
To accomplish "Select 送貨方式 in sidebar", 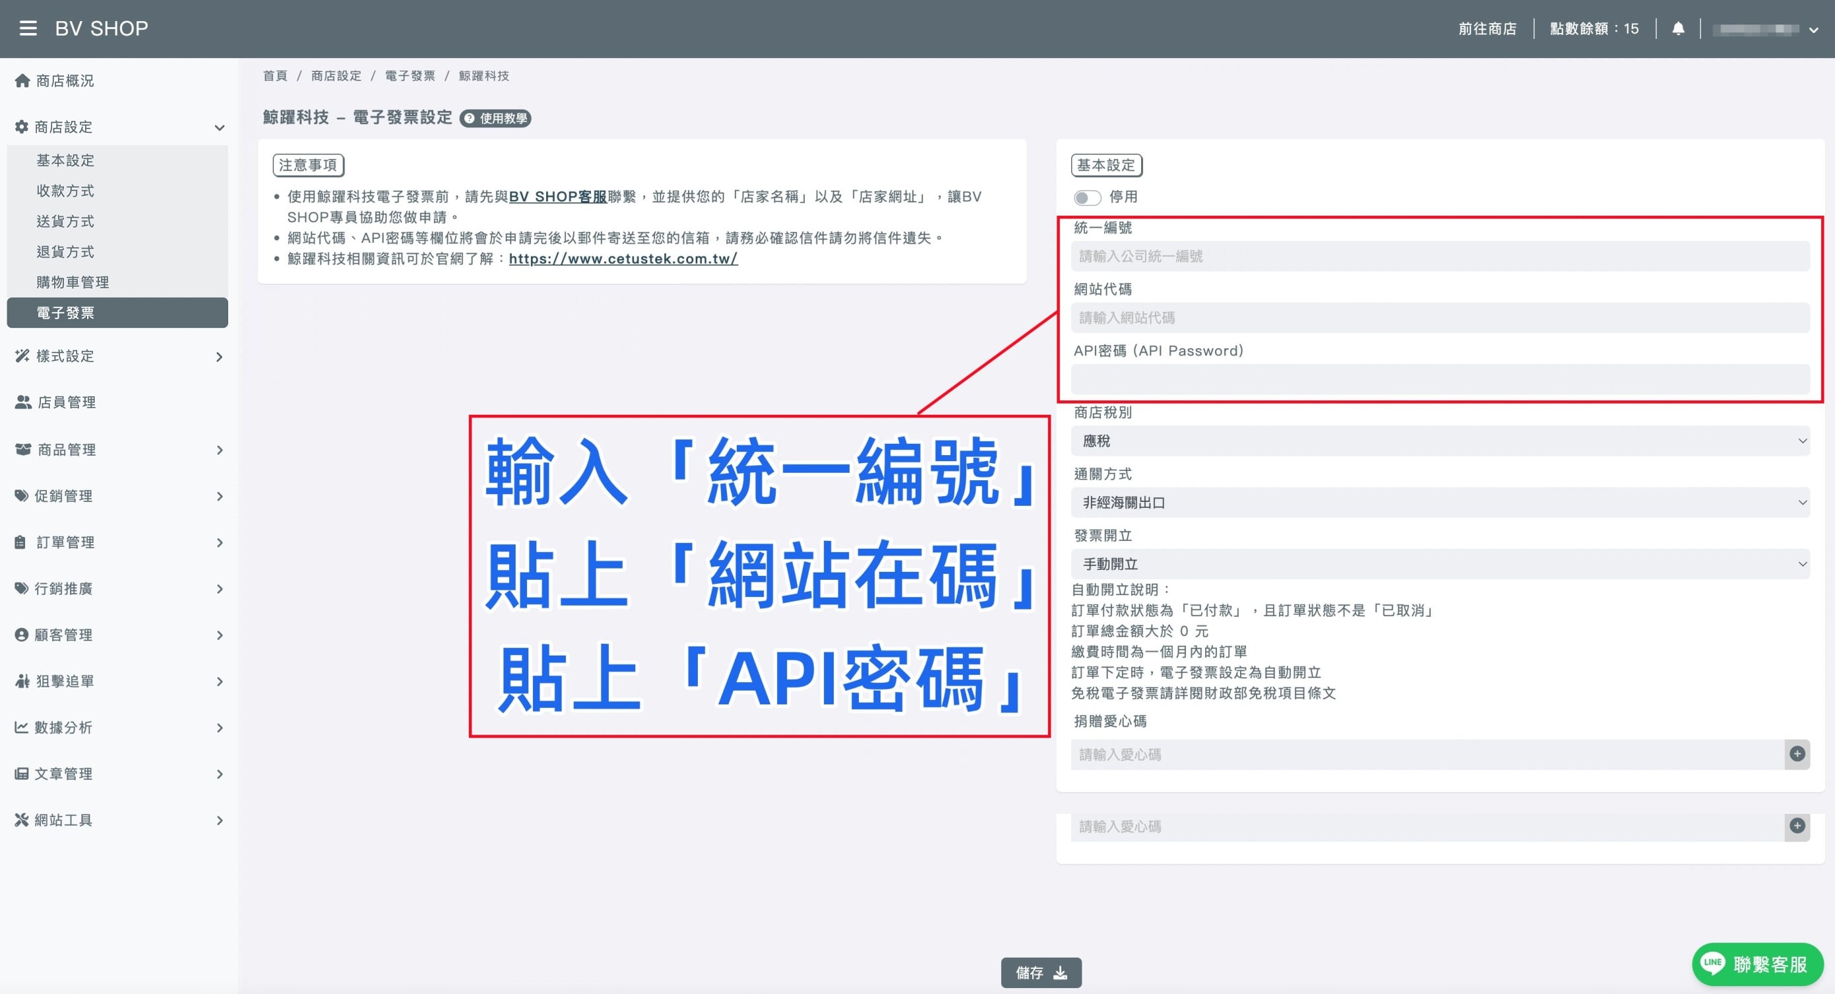I will click(x=65, y=222).
